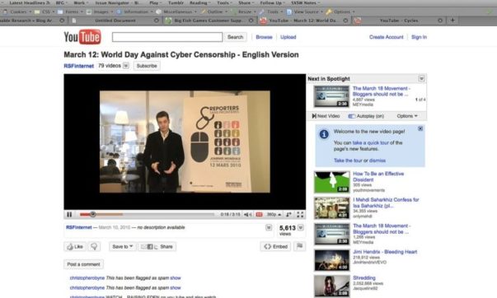Open the 360p quality dropdown
Screen dimensions: 497x298
(x=274, y=215)
